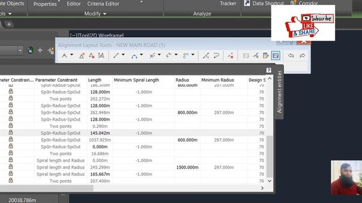This screenshot has height=203, width=362.
Task: Open the curve-with-spiral dropdown arrow
Action: click(x=176, y=55)
